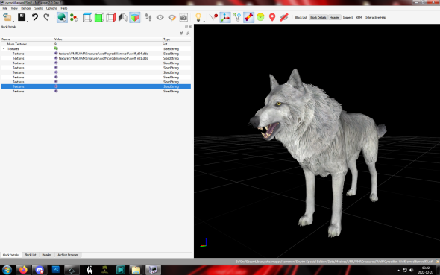Switch to the Archive Browser tab

[68, 255]
